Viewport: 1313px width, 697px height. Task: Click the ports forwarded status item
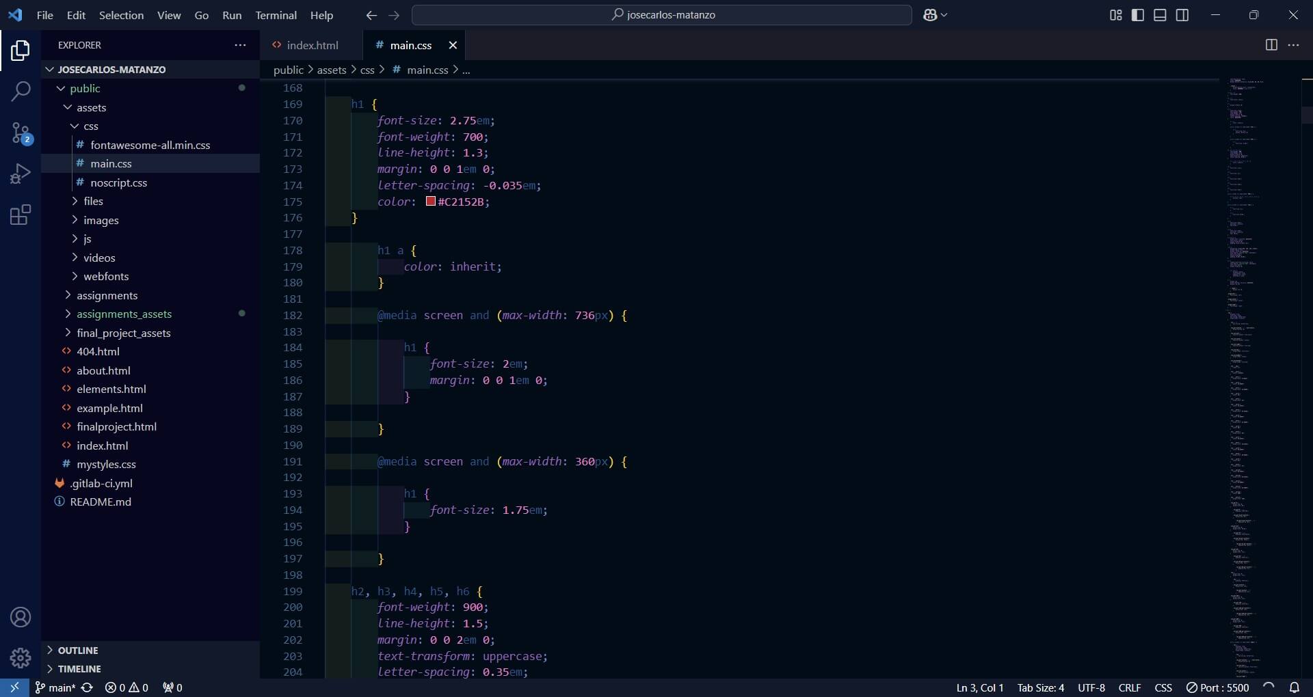point(172,687)
